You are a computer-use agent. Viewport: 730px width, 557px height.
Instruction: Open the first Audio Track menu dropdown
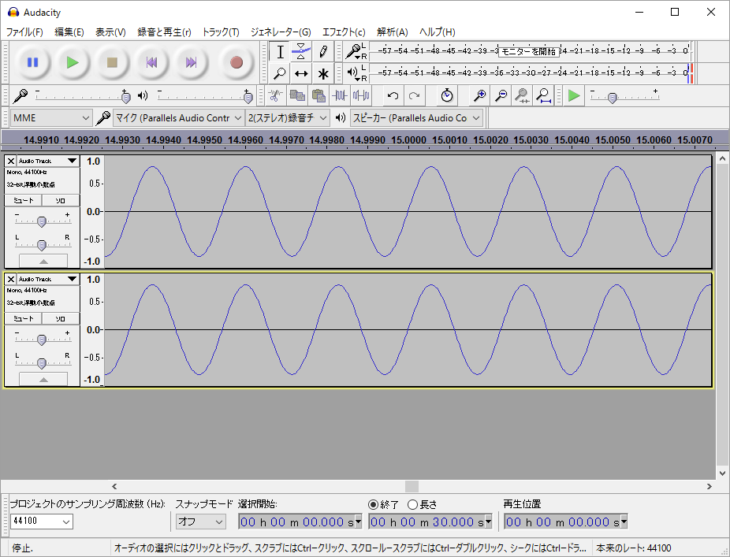[47, 161]
